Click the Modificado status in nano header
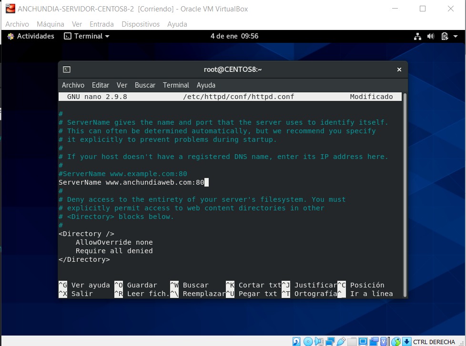Screen dimensions: 466x346 coord(371,97)
